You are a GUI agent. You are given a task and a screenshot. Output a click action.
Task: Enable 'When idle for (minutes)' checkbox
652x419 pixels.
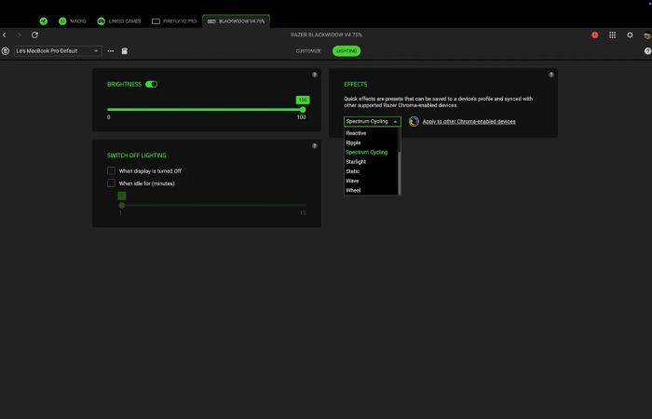point(111,183)
